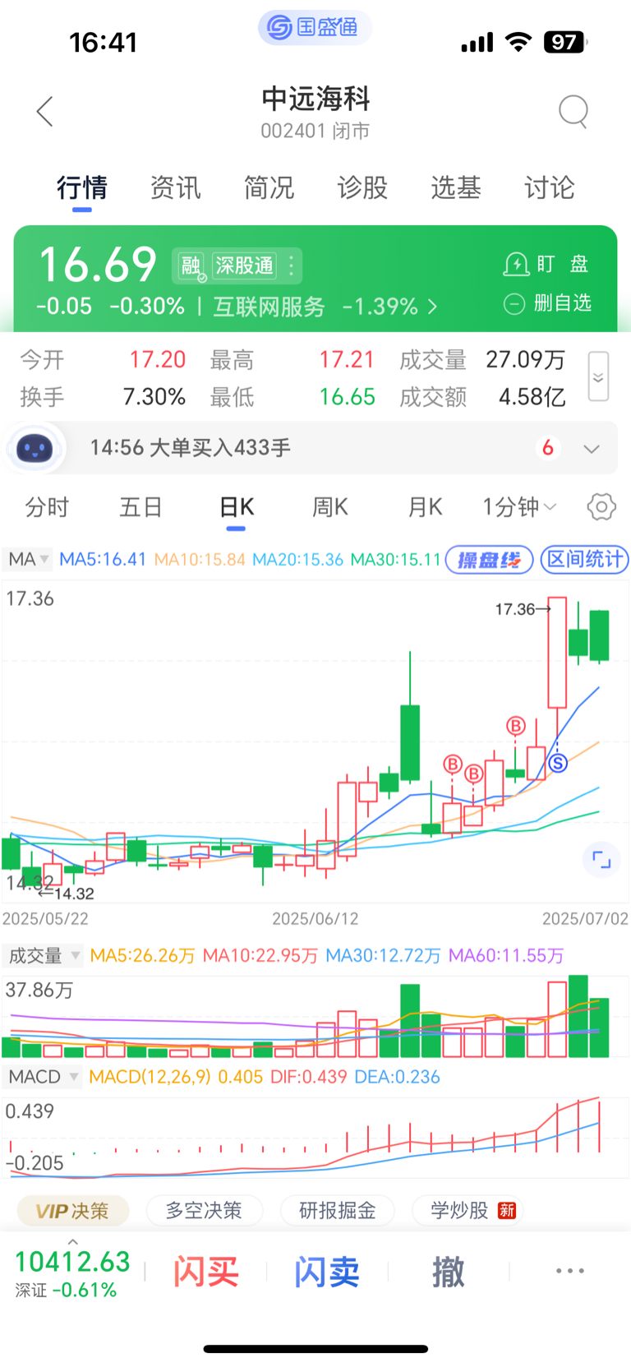Tap the 闪买 quick buy button

tap(205, 1272)
